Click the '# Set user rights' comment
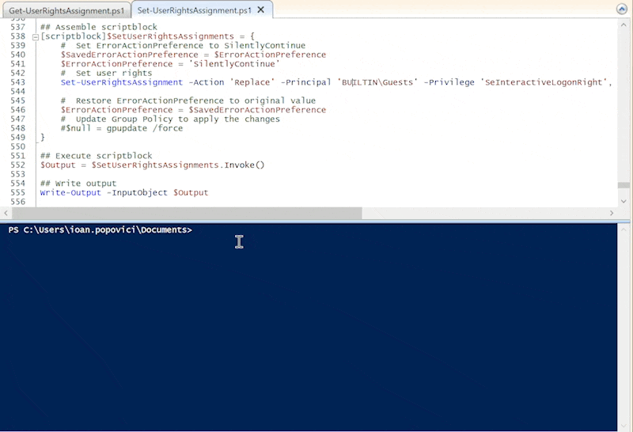This screenshot has width=633, height=432. pos(106,73)
